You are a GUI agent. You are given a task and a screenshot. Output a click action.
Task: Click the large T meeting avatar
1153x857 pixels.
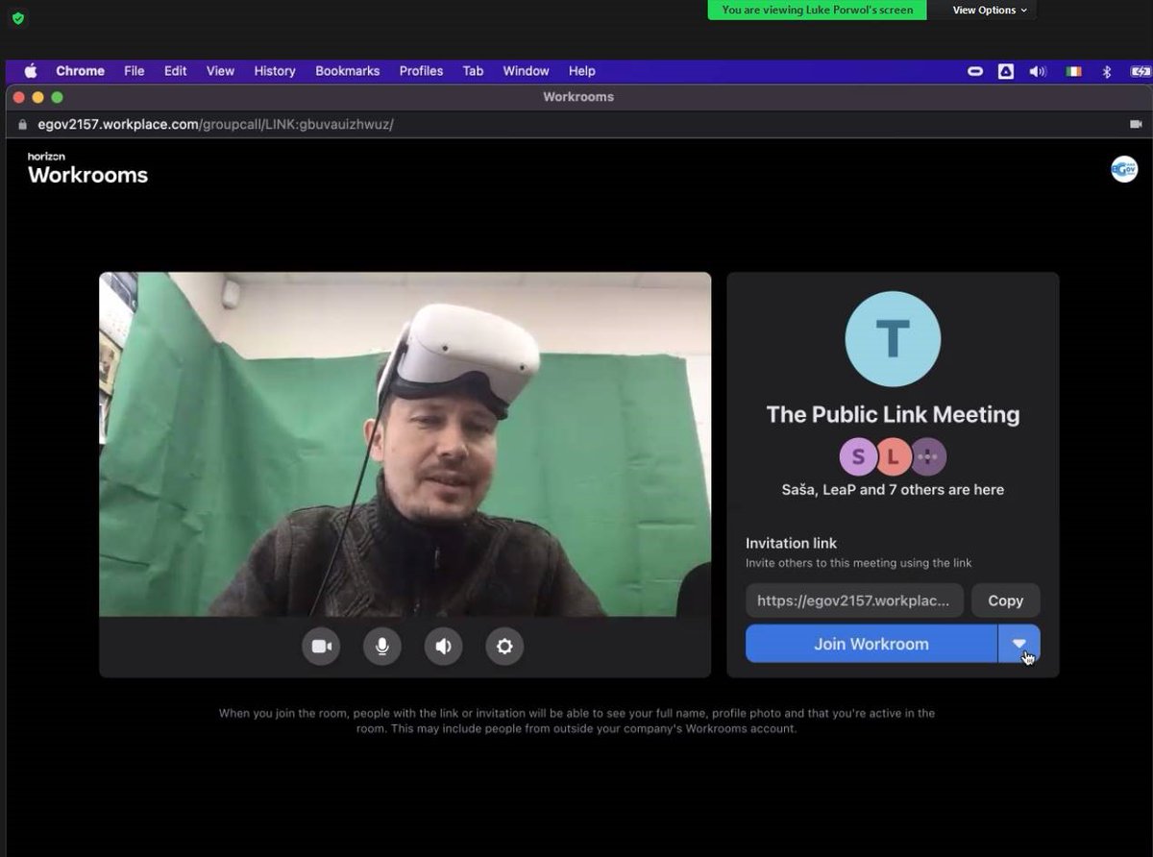click(x=893, y=339)
